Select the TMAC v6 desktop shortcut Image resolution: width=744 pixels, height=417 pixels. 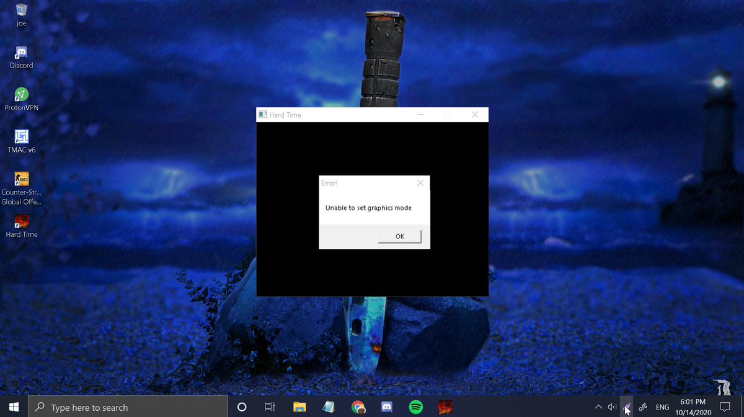coord(22,142)
